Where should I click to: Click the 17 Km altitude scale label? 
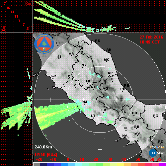4,4
